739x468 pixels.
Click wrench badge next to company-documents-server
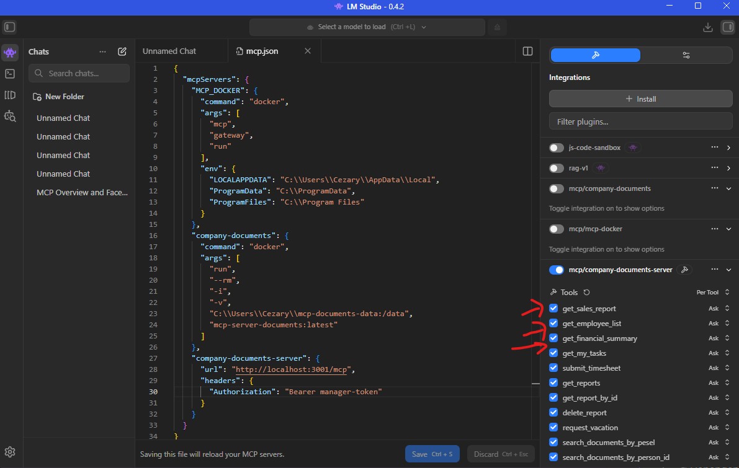pyautogui.click(x=684, y=270)
